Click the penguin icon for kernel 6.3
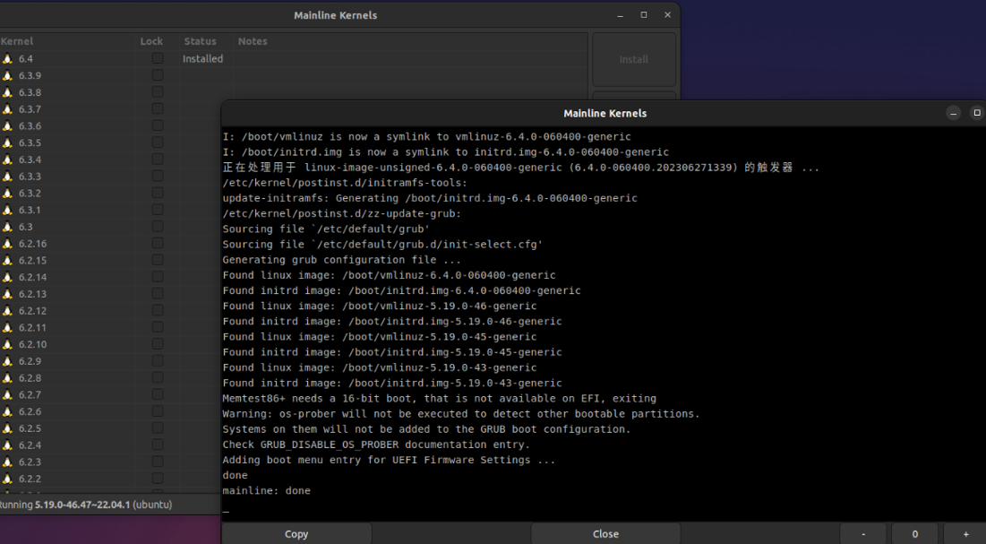 7,227
